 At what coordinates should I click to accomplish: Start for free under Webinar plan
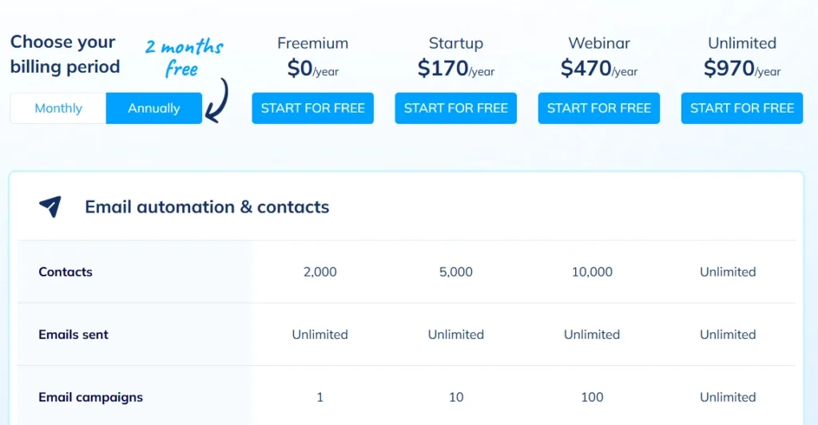[x=599, y=109]
